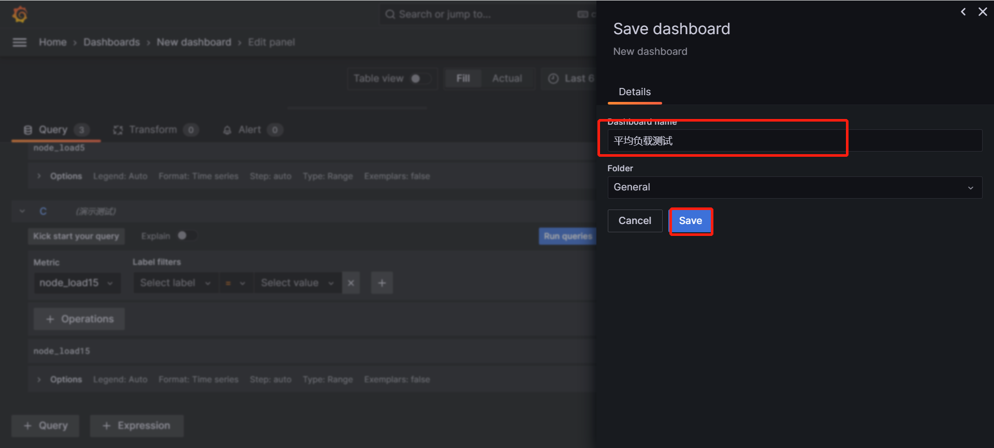Open the Query tab

click(x=53, y=130)
